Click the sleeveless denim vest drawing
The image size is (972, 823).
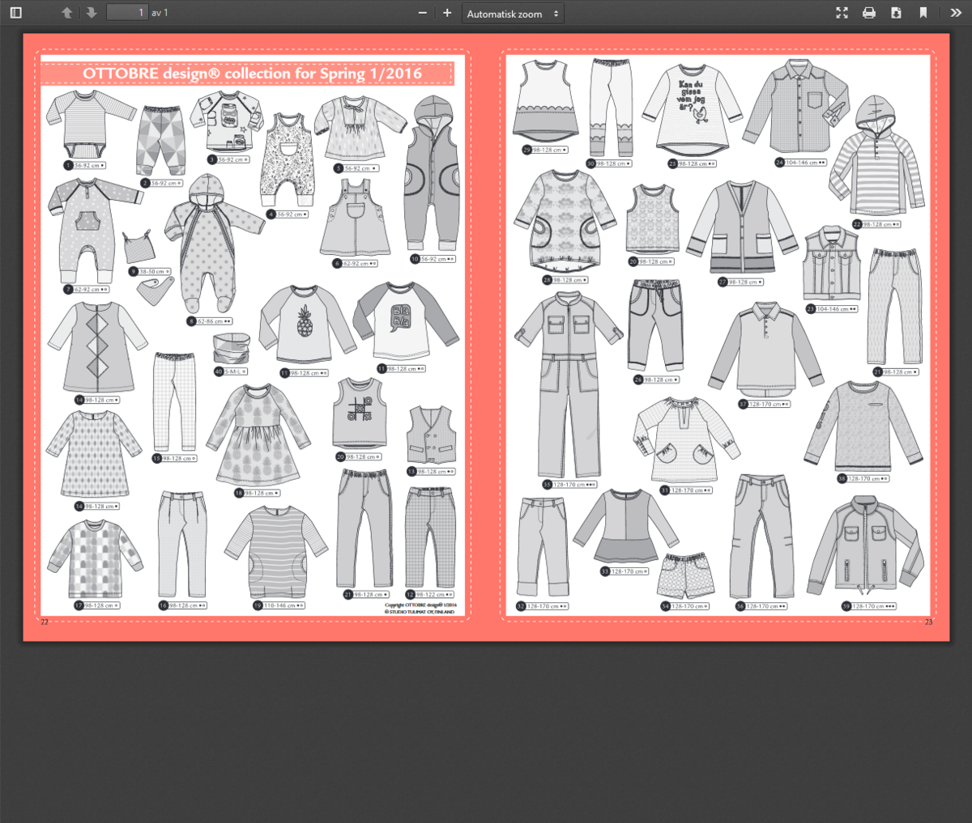click(x=831, y=265)
